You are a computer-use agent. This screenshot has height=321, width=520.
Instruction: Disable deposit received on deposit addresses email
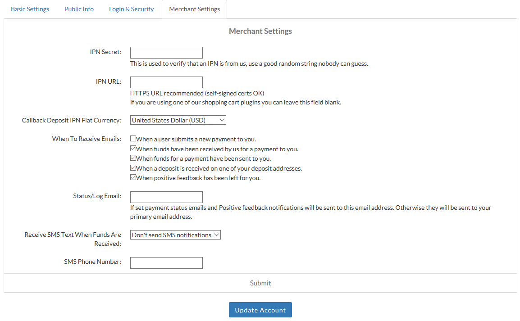pyautogui.click(x=133, y=168)
